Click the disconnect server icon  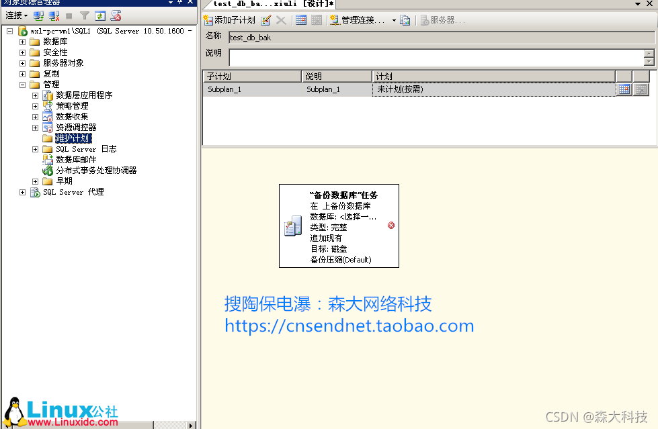click(54, 16)
